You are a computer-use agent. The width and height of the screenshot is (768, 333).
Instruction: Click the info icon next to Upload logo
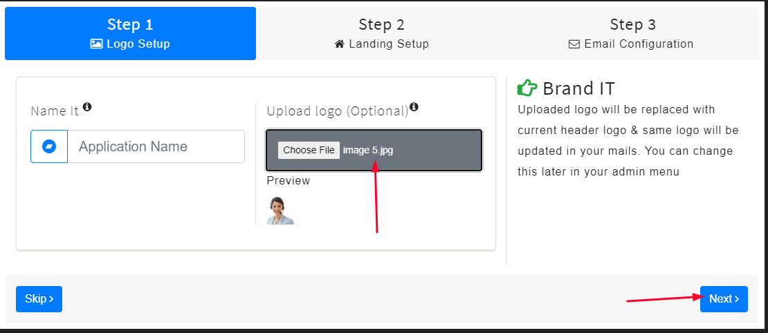414,106
